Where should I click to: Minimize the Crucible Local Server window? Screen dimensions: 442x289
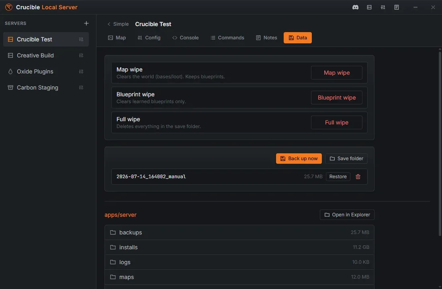pos(415,7)
